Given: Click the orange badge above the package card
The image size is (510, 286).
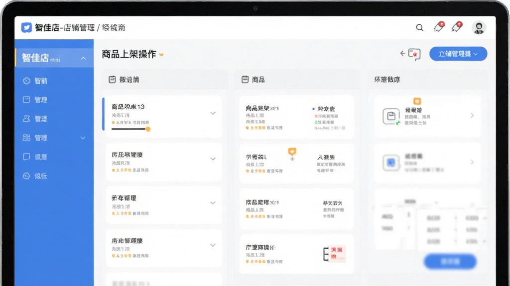Looking at the screenshot, I should pyautogui.click(x=417, y=101).
